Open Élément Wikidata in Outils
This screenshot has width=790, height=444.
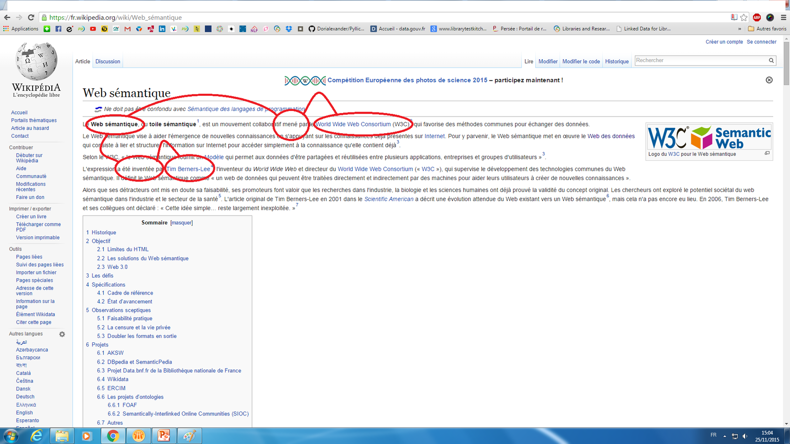36,314
